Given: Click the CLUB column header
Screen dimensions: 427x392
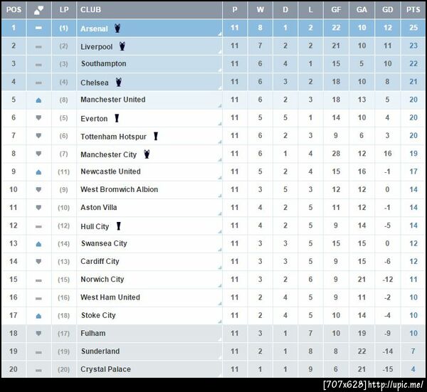Looking at the screenshot, I should 90,10.
